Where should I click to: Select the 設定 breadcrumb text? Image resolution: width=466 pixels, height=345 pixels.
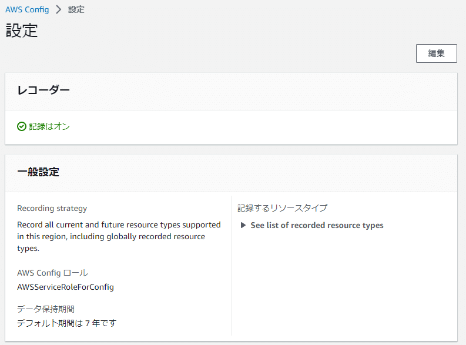[x=76, y=9]
